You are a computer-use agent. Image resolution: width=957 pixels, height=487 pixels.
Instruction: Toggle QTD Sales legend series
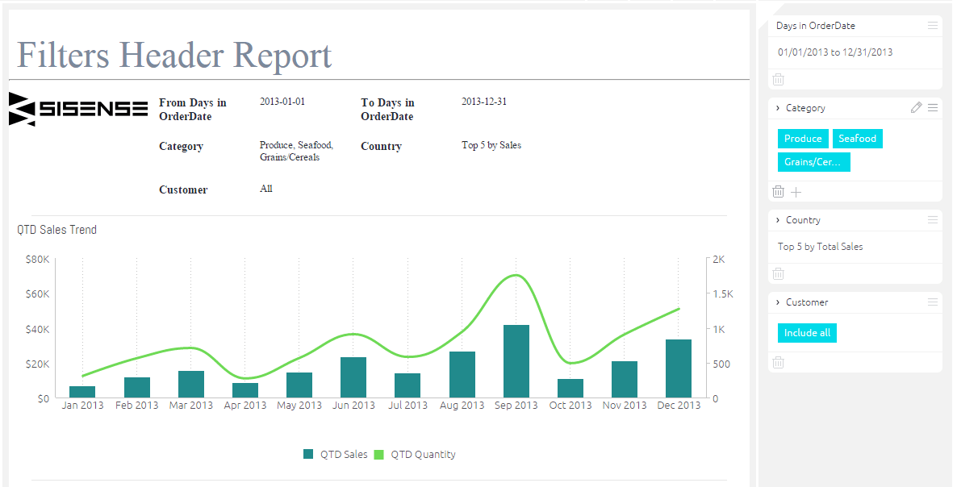point(336,454)
